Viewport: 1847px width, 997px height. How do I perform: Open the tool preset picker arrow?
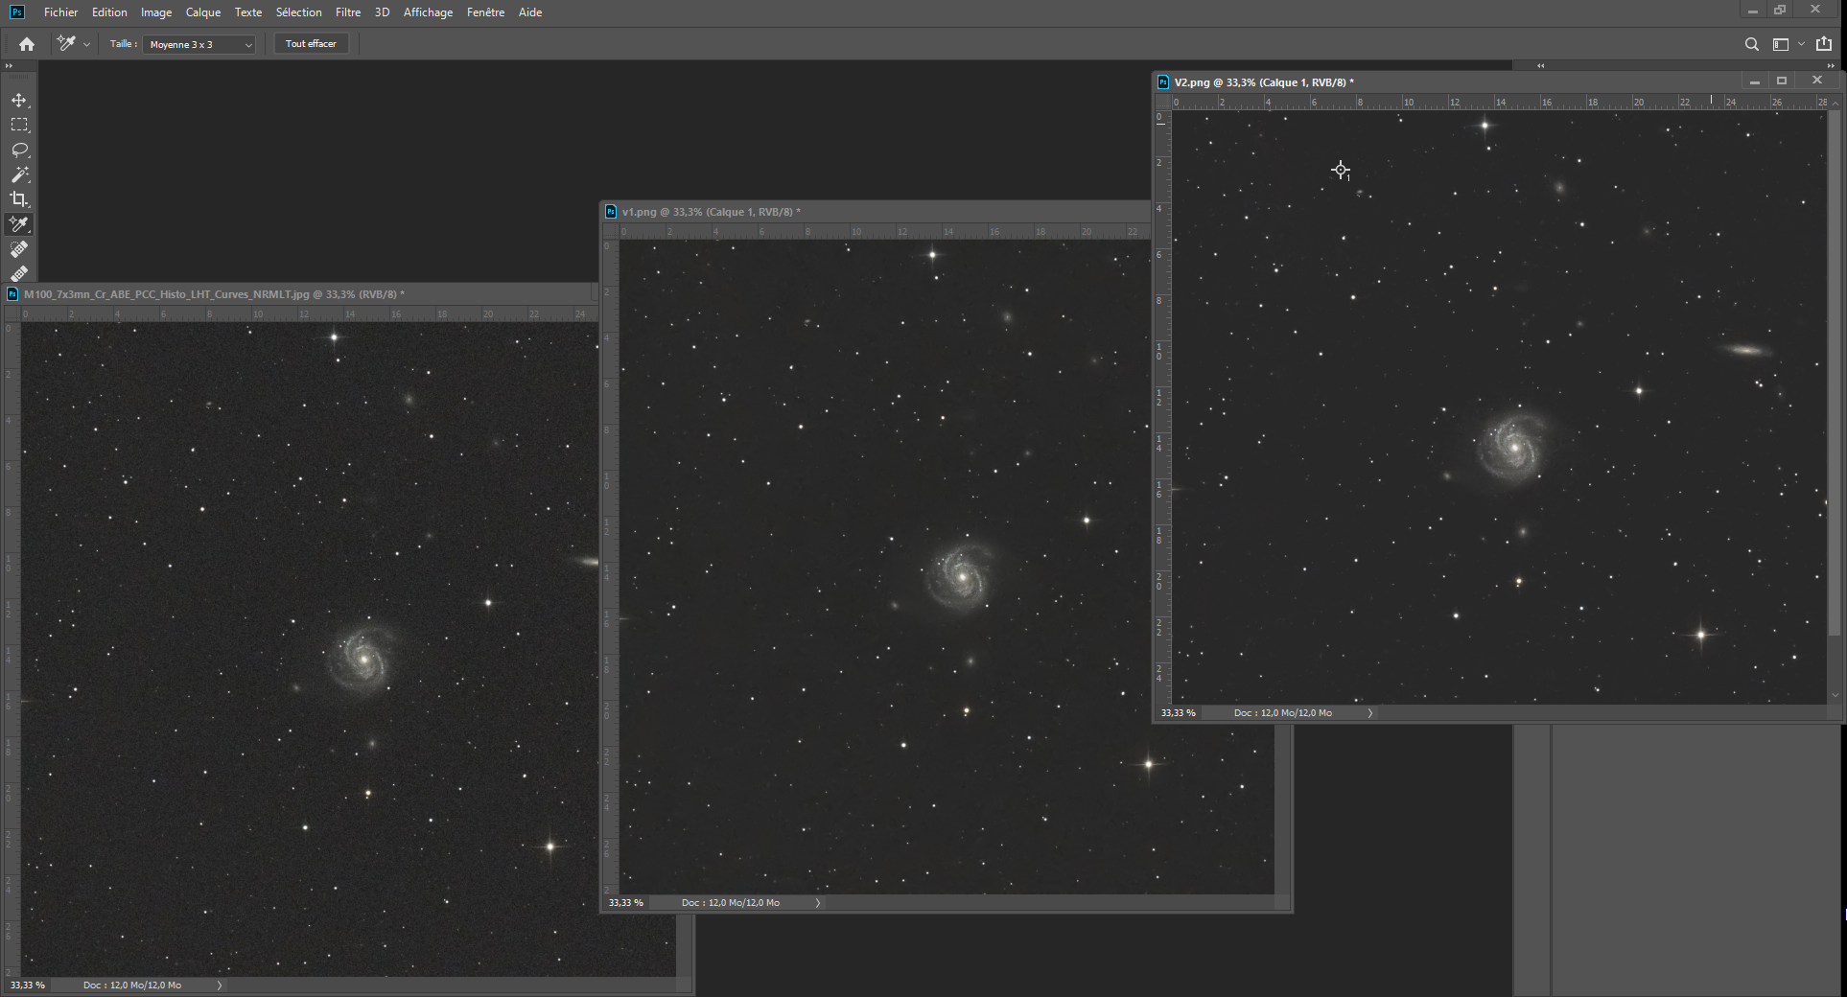pos(86,44)
